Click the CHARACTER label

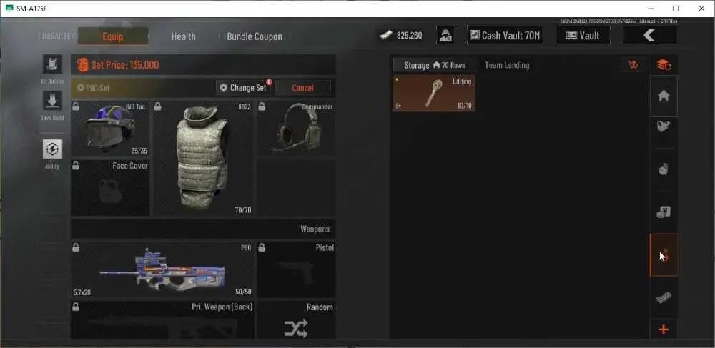coord(56,36)
